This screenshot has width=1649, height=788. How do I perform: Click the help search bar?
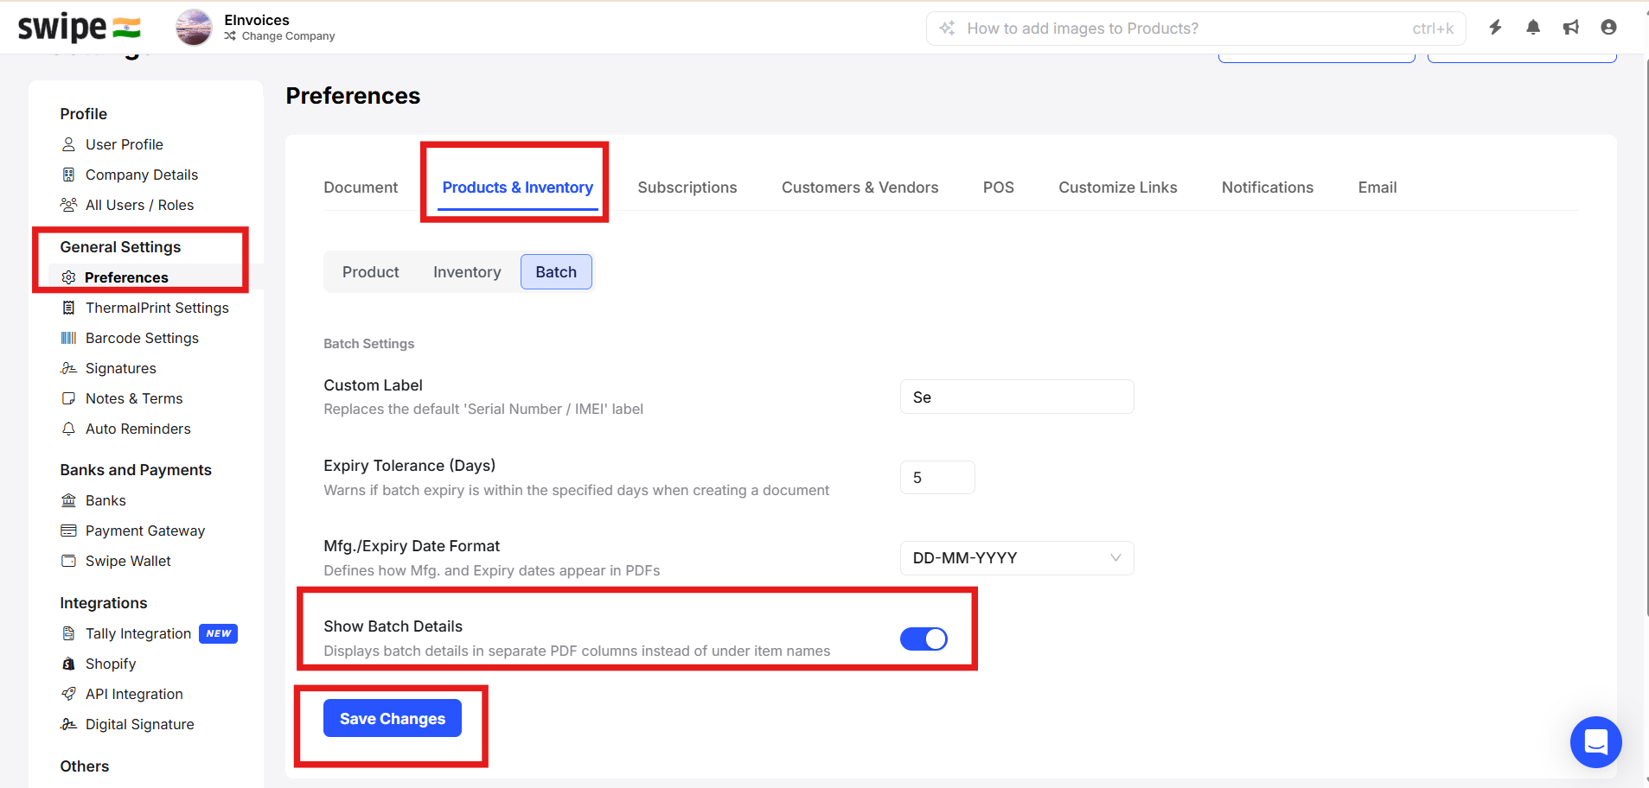point(1196,29)
